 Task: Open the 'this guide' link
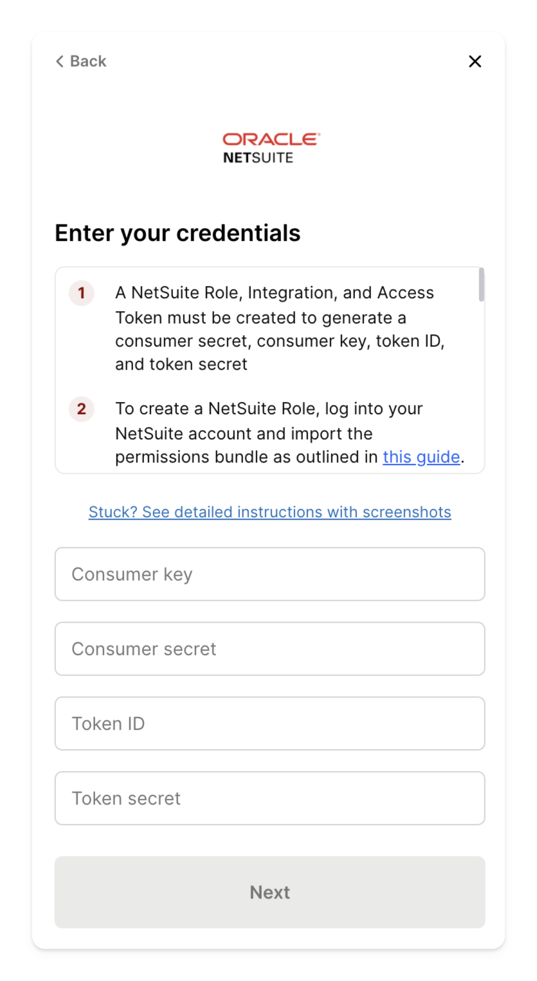tap(421, 457)
